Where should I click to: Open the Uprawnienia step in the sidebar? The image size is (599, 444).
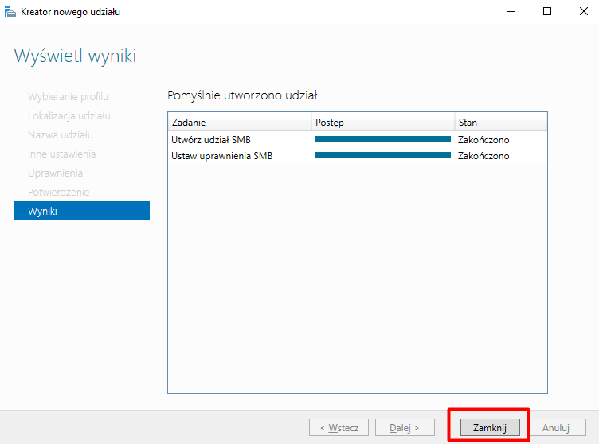[55, 173]
